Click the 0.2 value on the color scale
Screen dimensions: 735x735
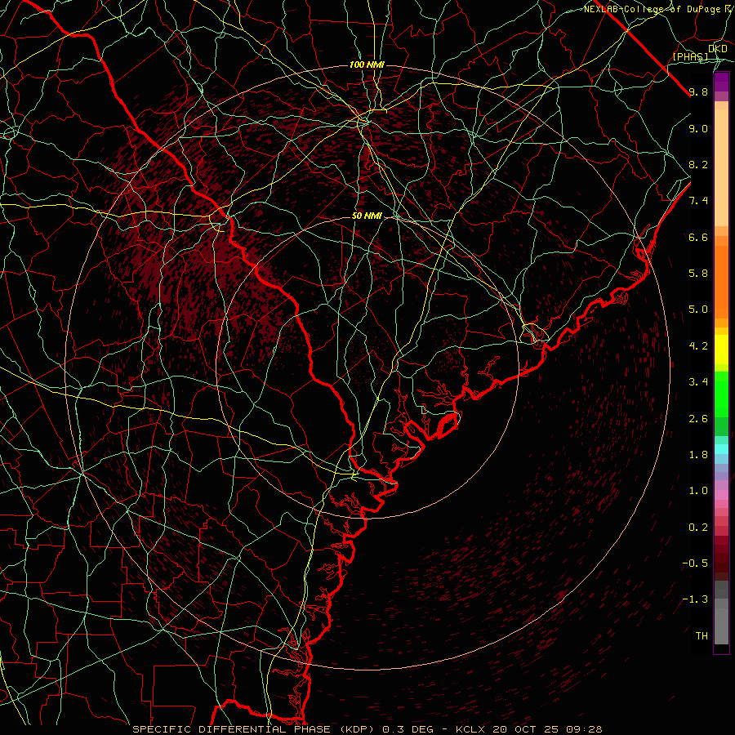[698, 528]
